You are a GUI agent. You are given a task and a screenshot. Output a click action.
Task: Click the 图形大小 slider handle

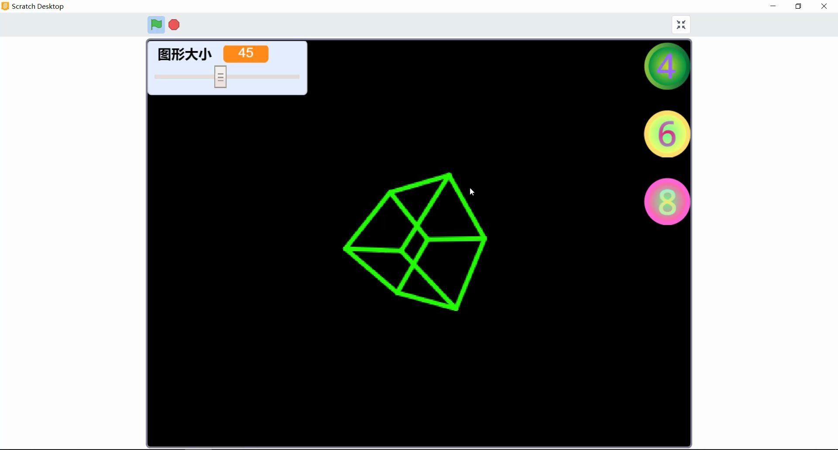(221, 77)
